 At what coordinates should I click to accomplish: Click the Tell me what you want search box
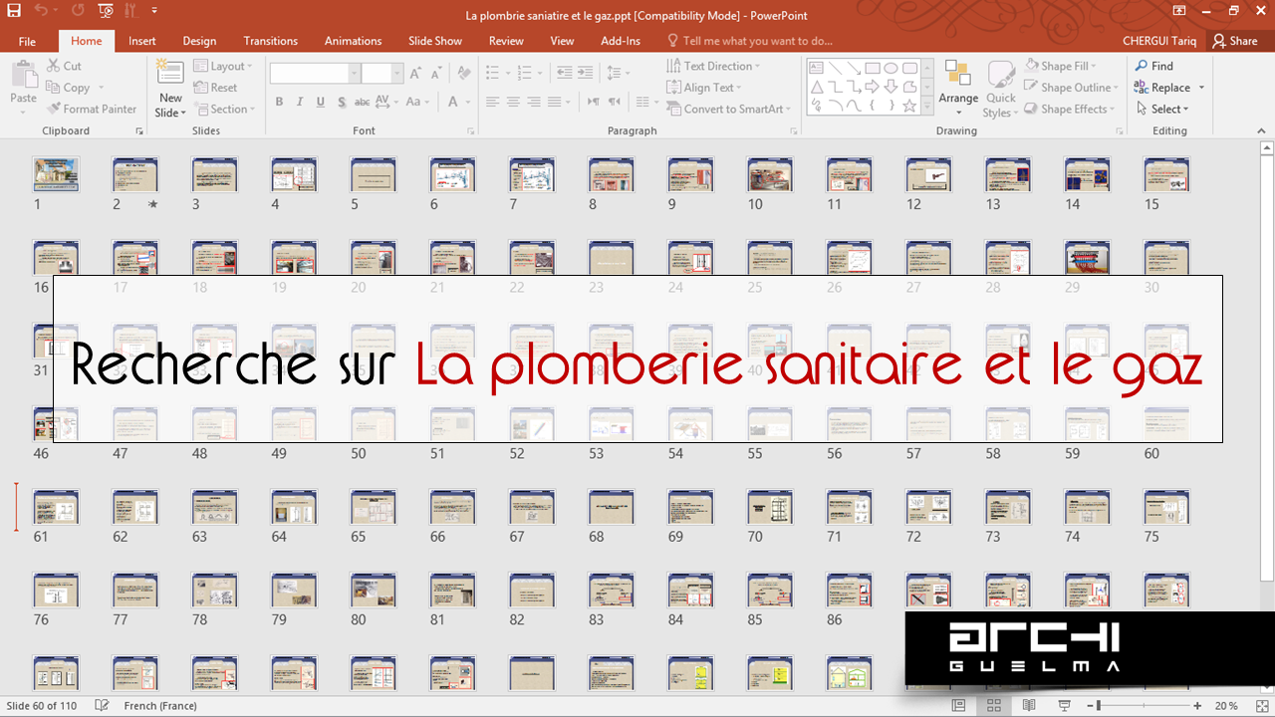coord(750,41)
